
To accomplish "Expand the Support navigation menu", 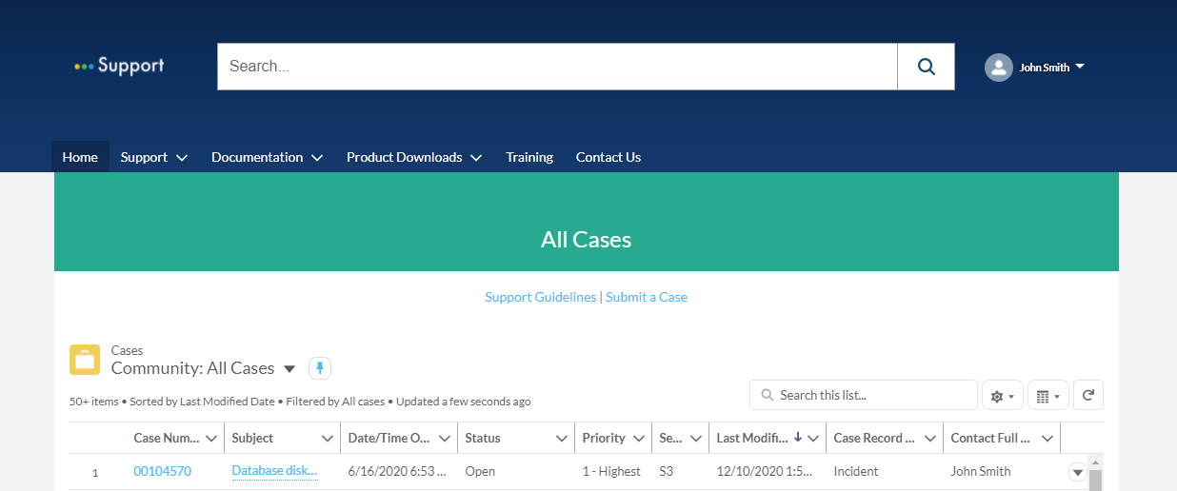I will (x=153, y=157).
